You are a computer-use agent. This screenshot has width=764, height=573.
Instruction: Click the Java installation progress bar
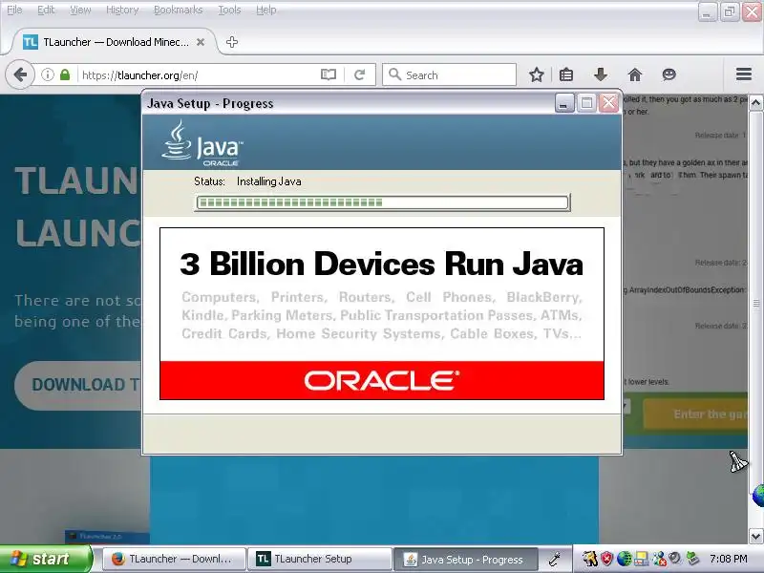(x=382, y=202)
